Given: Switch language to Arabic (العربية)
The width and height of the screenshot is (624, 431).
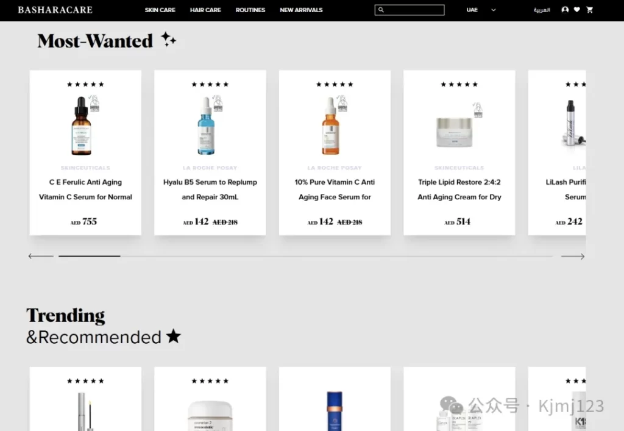Looking at the screenshot, I should (542, 10).
